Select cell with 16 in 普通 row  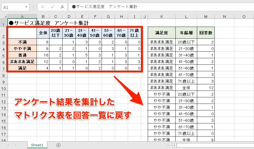click(43, 55)
